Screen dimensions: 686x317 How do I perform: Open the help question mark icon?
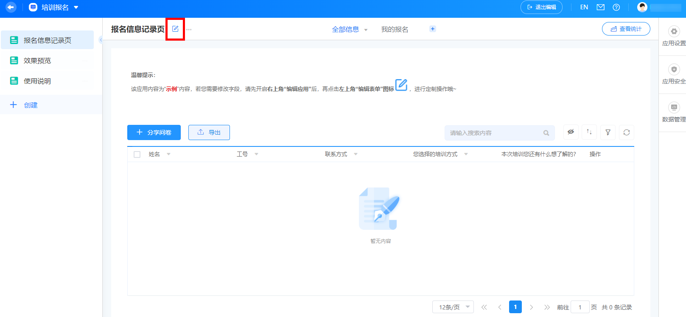pos(616,7)
